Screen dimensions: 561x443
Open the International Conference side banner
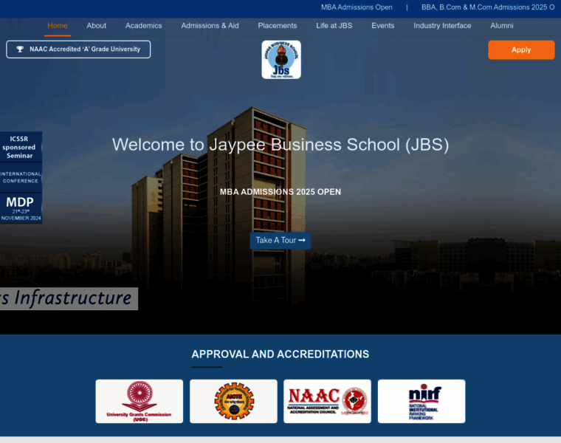click(x=21, y=177)
